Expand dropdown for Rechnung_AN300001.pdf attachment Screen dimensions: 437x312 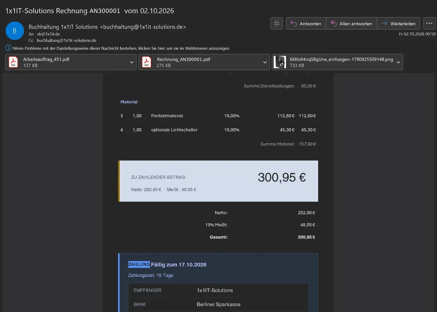tap(265, 62)
